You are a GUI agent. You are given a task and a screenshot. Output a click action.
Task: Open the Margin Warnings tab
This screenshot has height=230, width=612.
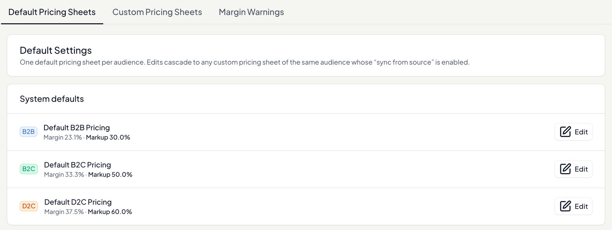[x=251, y=12]
